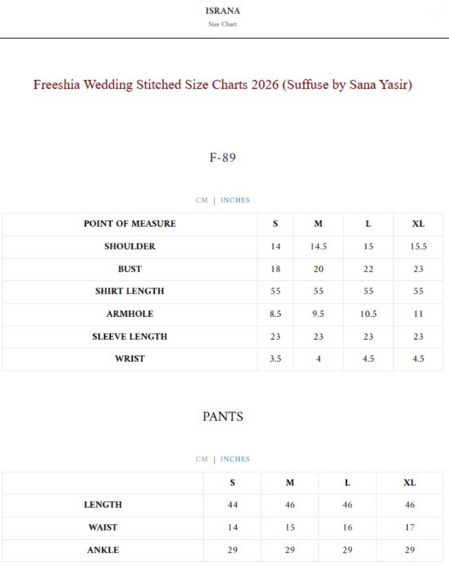
Task: Click the ISRANA brand title
Action: (223, 11)
